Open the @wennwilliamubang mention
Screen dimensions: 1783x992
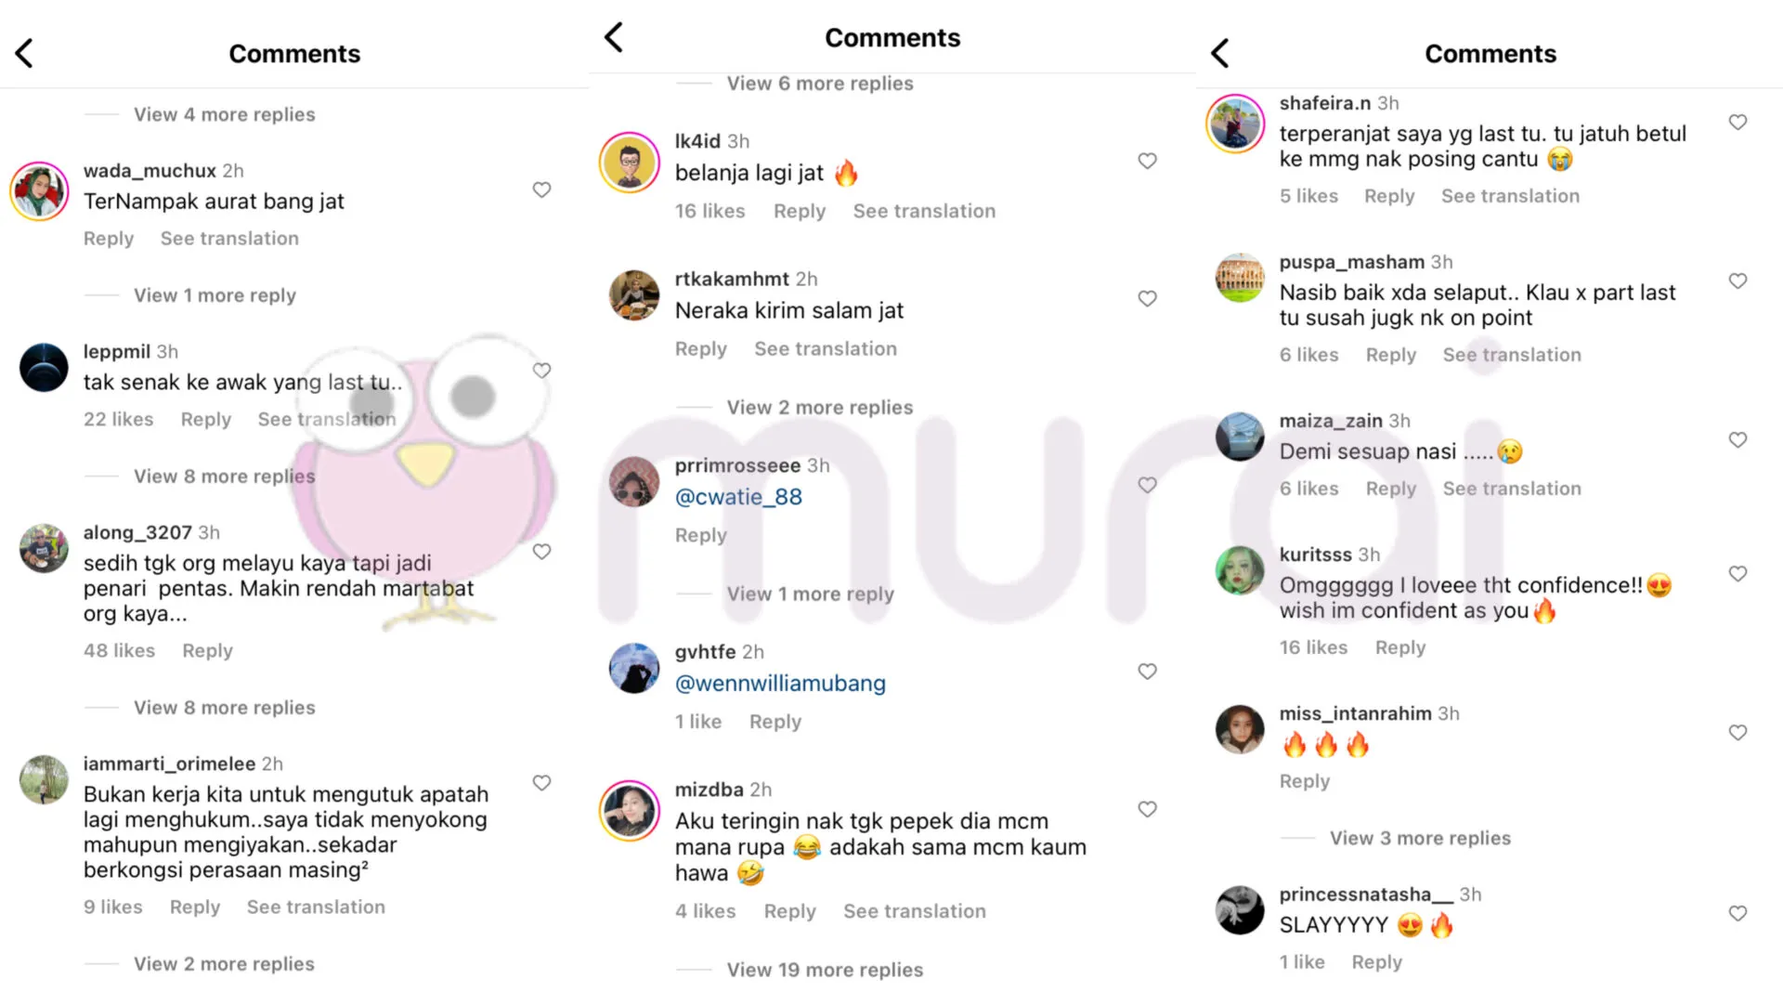(780, 684)
